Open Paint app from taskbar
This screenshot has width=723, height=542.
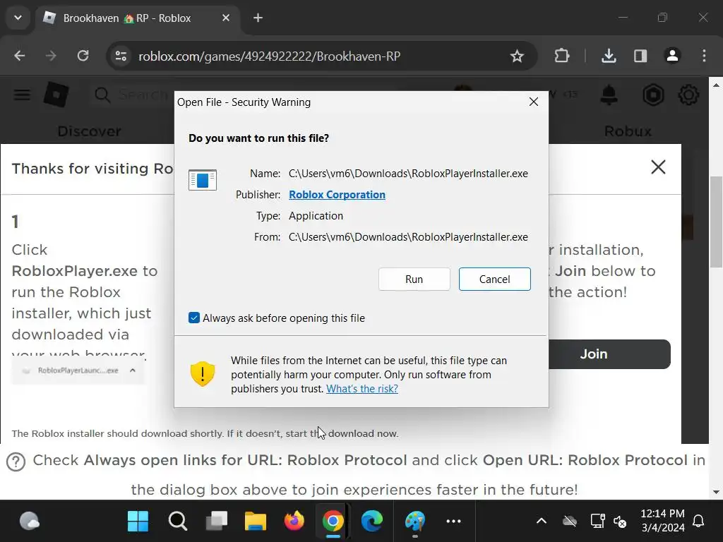[x=415, y=522]
